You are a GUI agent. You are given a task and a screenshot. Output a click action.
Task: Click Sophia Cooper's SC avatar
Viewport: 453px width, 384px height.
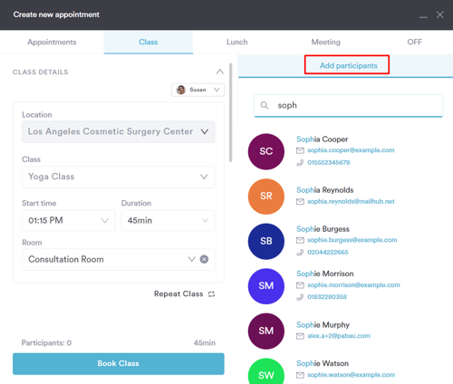[266, 151]
